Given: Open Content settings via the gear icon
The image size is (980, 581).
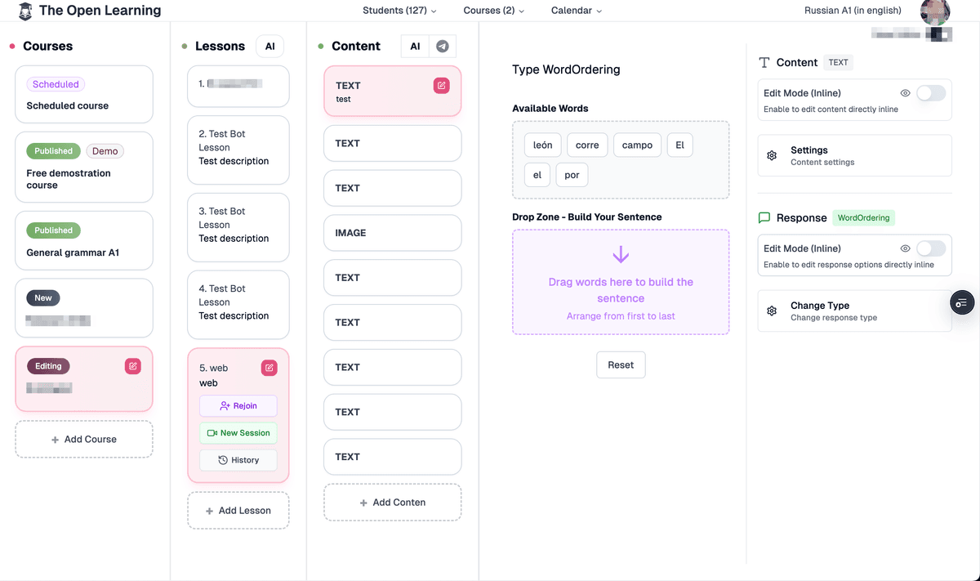Looking at the screenshot, I should 771,155.
